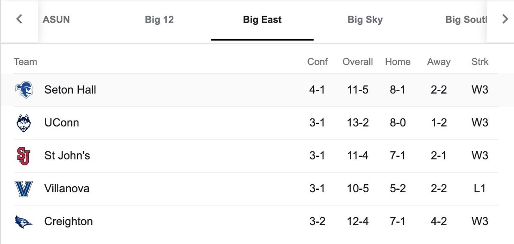Open the Big Sky tab
514x244 pixels.
(365, 20)
